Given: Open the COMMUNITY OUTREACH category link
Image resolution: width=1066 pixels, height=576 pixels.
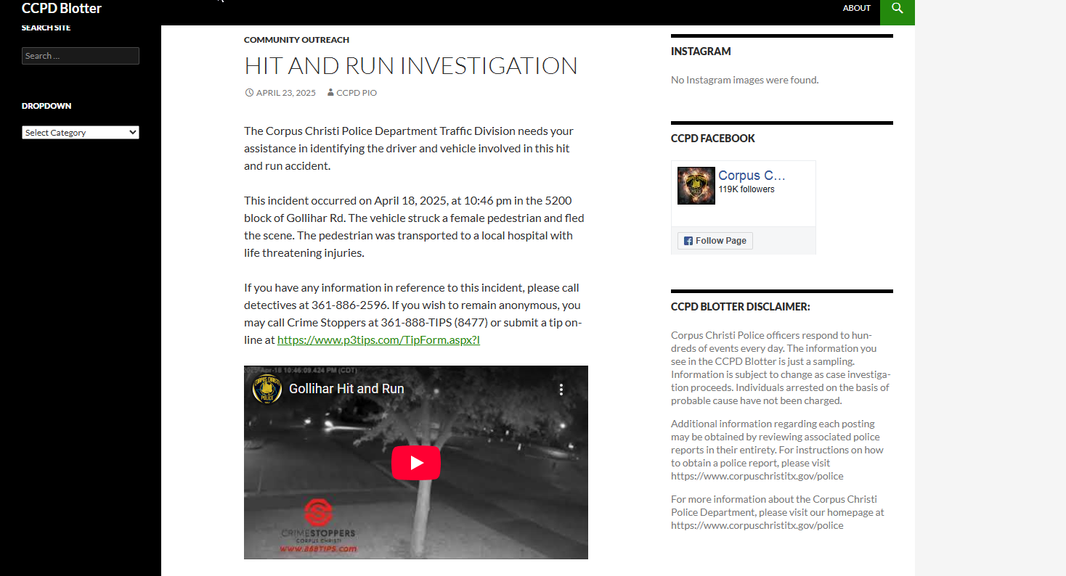Looking at the screenshot, I should coord(296,39).
